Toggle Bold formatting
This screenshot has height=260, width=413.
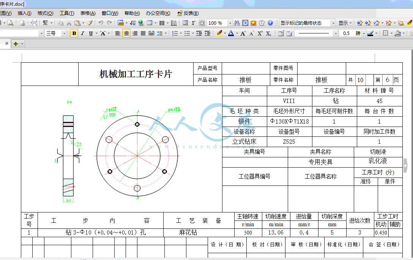(74, 33)
